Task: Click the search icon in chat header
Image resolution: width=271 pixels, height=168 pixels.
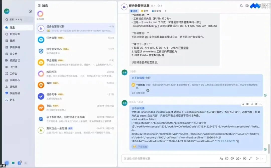Action: (x=241, y=6)
